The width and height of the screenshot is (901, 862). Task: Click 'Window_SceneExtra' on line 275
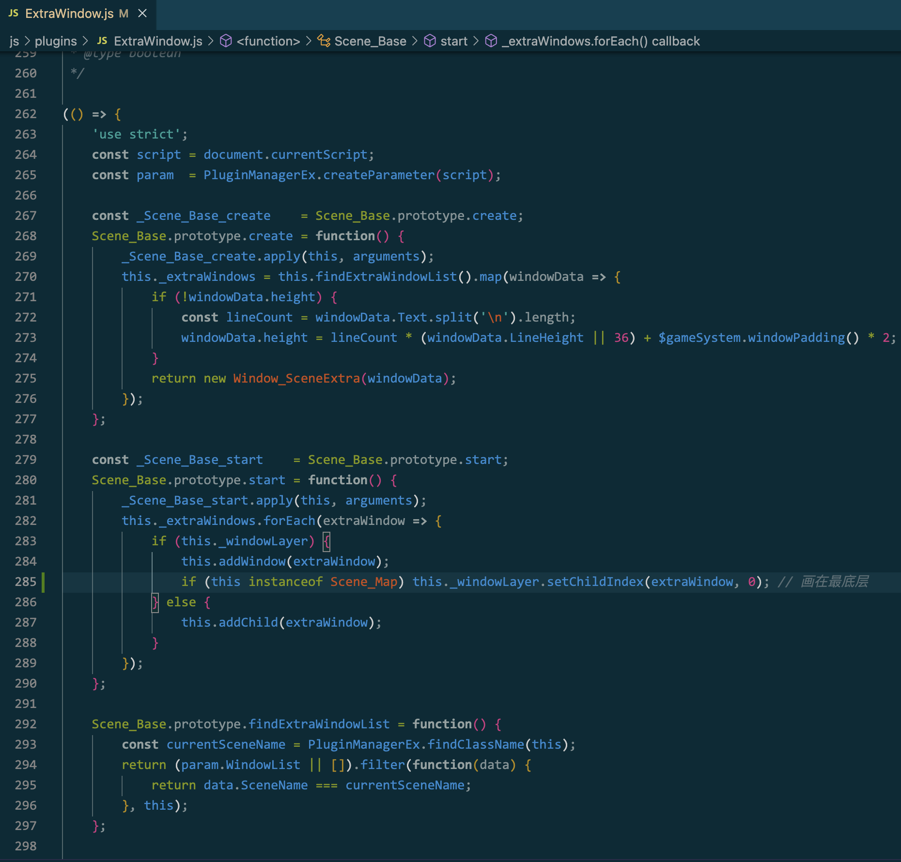[296, 378]
